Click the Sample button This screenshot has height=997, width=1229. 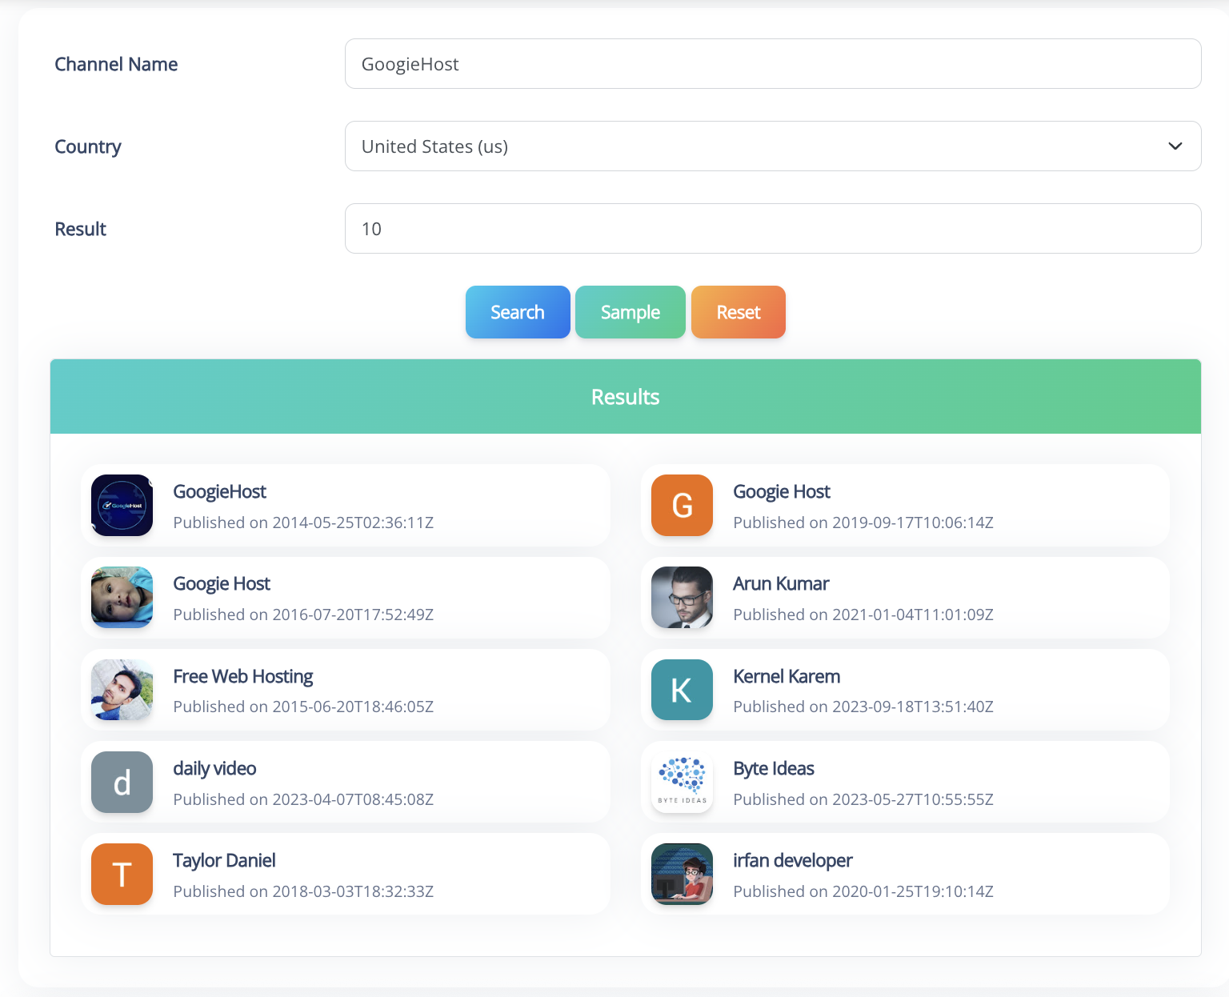pyautogui.click(x=630, y=312)
